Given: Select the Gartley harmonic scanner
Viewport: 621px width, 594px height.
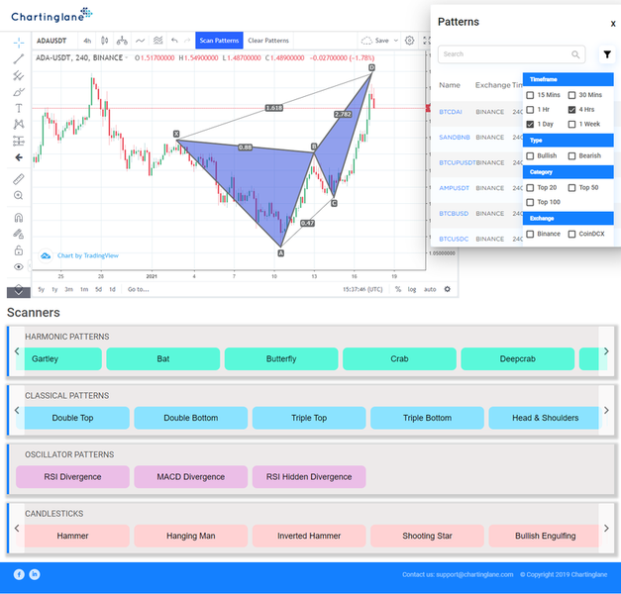Looking at the screenshot, I should (x=59, y=359).
